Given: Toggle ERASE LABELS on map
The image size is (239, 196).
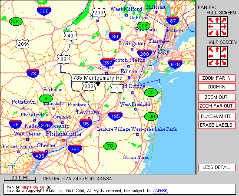Looking at the screenshot, I should pyautogui.click(x=216, y=125).
